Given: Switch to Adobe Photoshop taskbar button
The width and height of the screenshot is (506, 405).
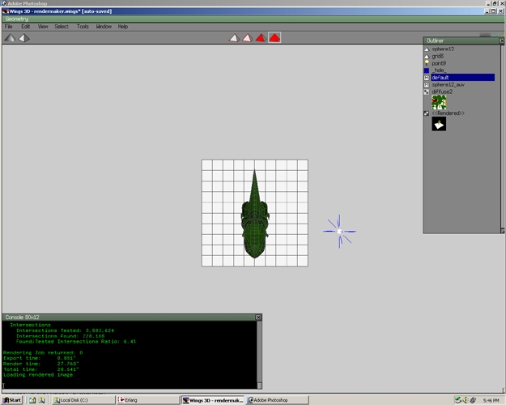Looking at the screenshot, I should 277,400.
